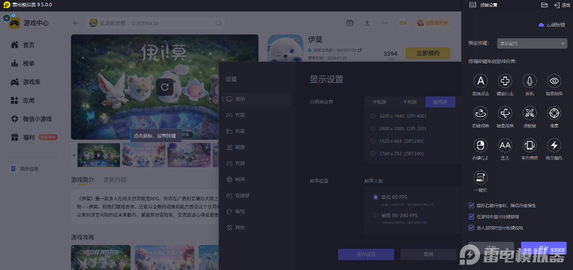The width and height of the screenshot is (573, 270).
Task: Click the 乱涂彩世界 search field
Action: (x=155, y=23)
